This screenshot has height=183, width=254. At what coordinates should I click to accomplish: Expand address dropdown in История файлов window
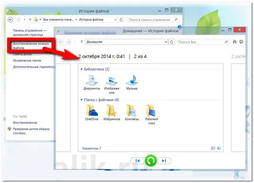pos(115,19)
